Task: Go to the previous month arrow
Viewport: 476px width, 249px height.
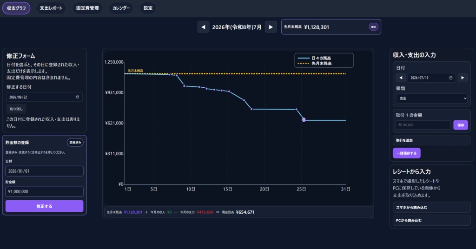Action: (203, 27)
